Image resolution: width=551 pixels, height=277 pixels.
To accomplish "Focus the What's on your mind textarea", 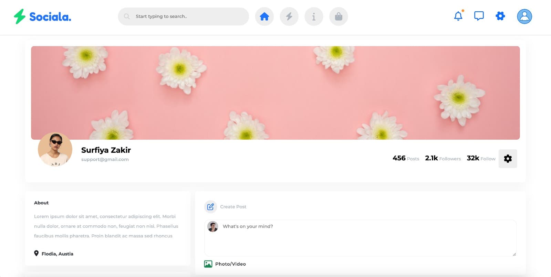I will (360, 238).
